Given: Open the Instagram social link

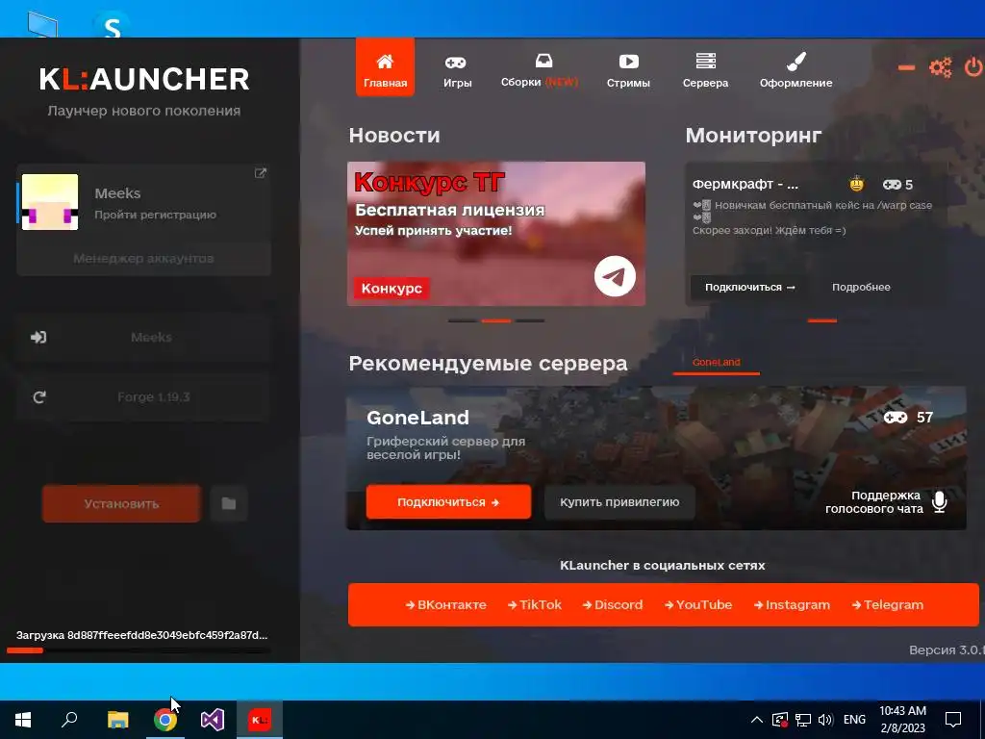Looking at the screenshot, I should [x=792, y=604].
